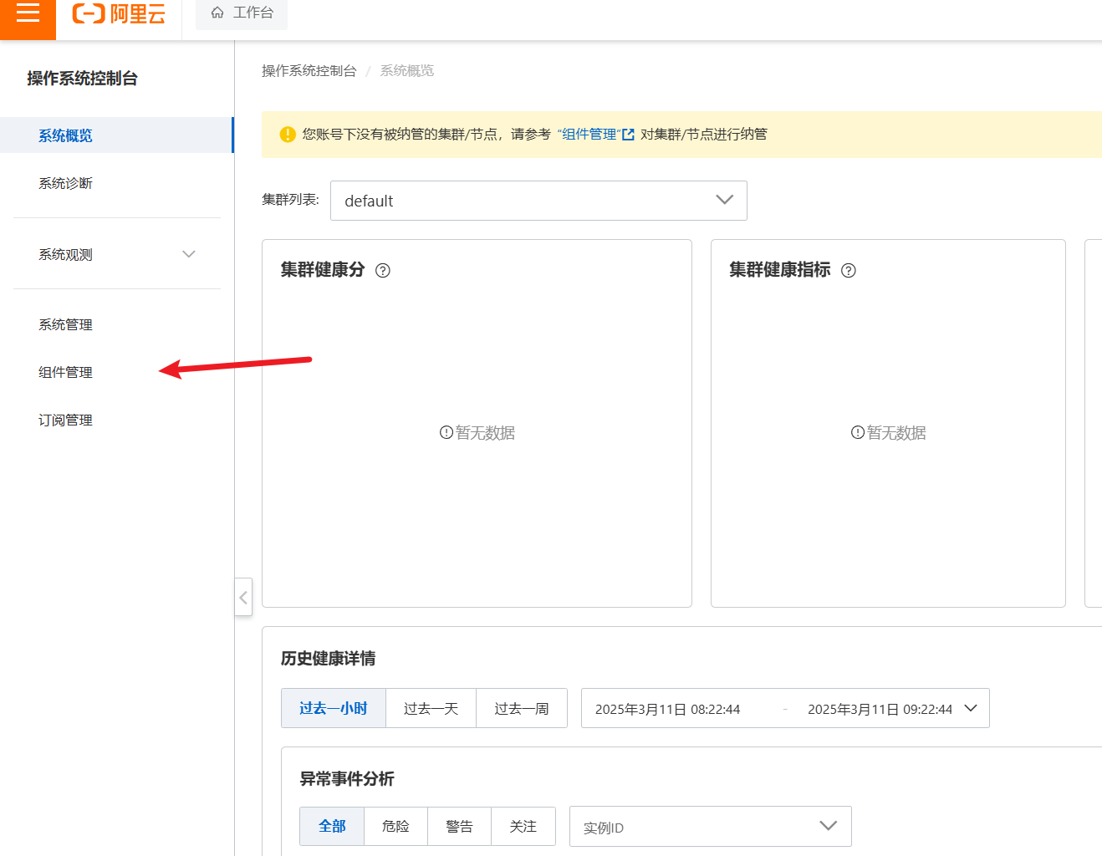Filter events by 关注
1102x856 pixels.
click(x=523, y=826)
